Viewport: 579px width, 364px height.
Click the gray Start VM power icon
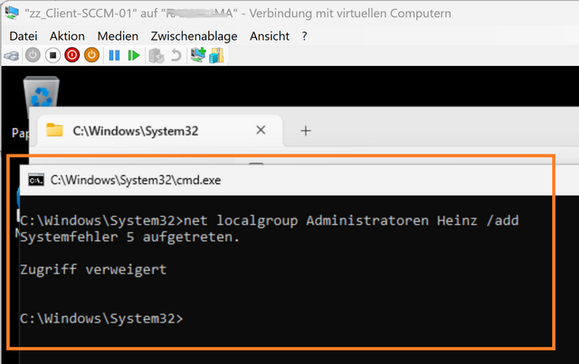pos(33,55)
